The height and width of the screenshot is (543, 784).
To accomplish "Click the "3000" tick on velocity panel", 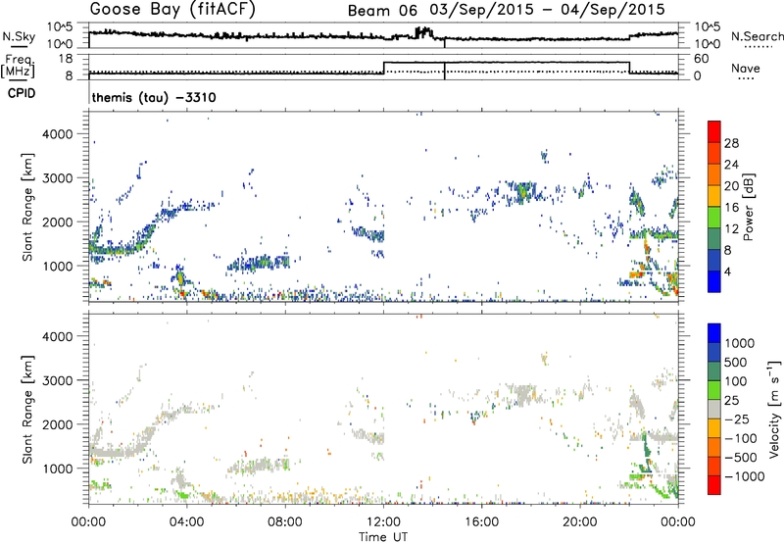I will [58, 380].
